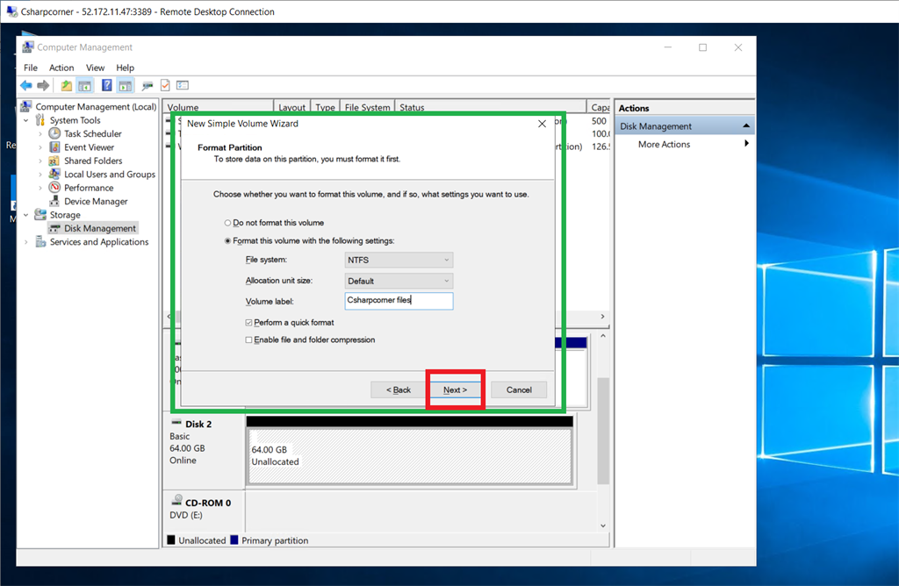Click inside the Volume label field
899x586 pixels.
click(399, 300)
